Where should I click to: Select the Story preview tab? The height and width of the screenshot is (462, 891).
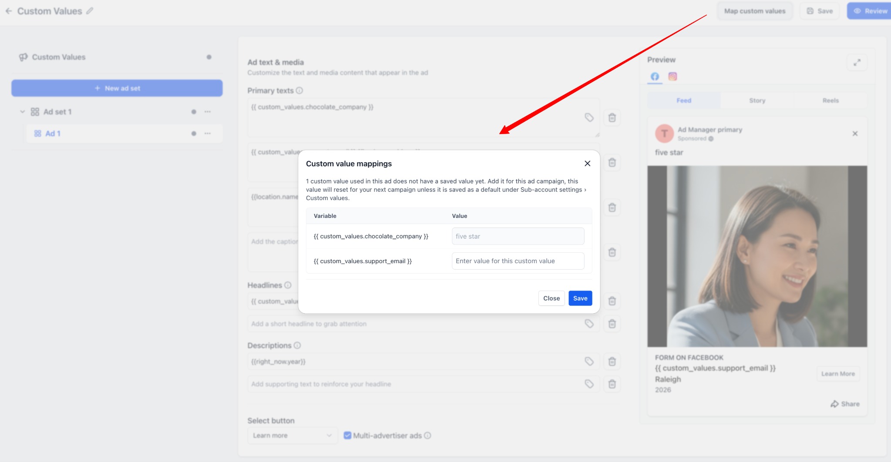[757, 100]
